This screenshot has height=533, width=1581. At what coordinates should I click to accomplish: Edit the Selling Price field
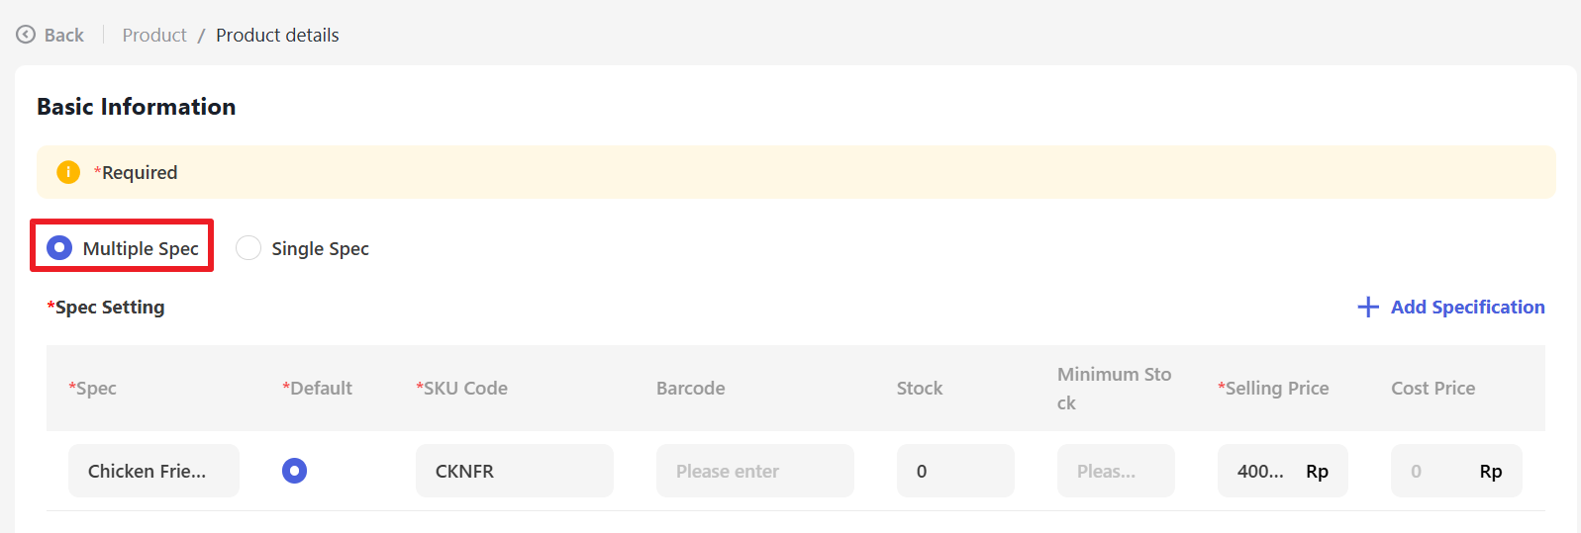pyautogui.click(x=1262, y=471)
